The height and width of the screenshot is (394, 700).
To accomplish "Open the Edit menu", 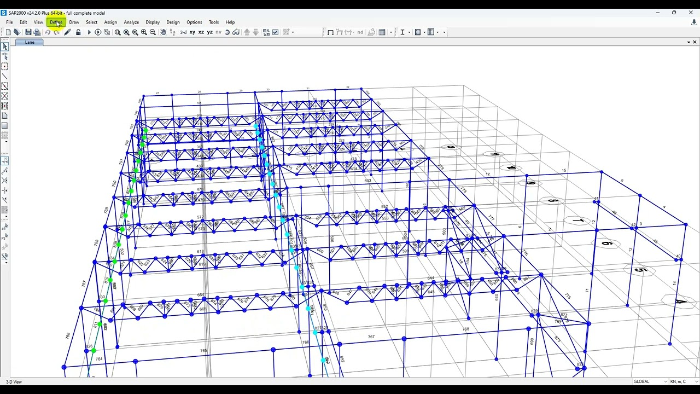I will [x=24, y=22].
